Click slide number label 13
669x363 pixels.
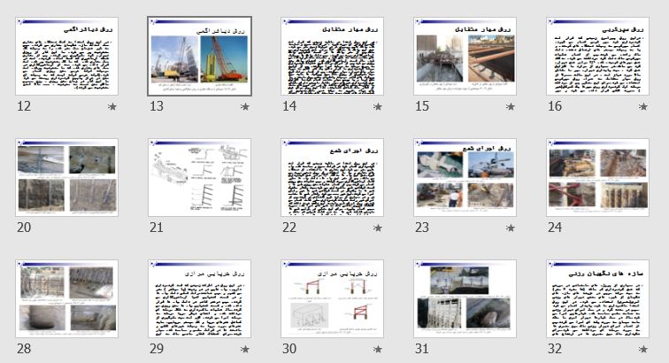pos(157,106)
